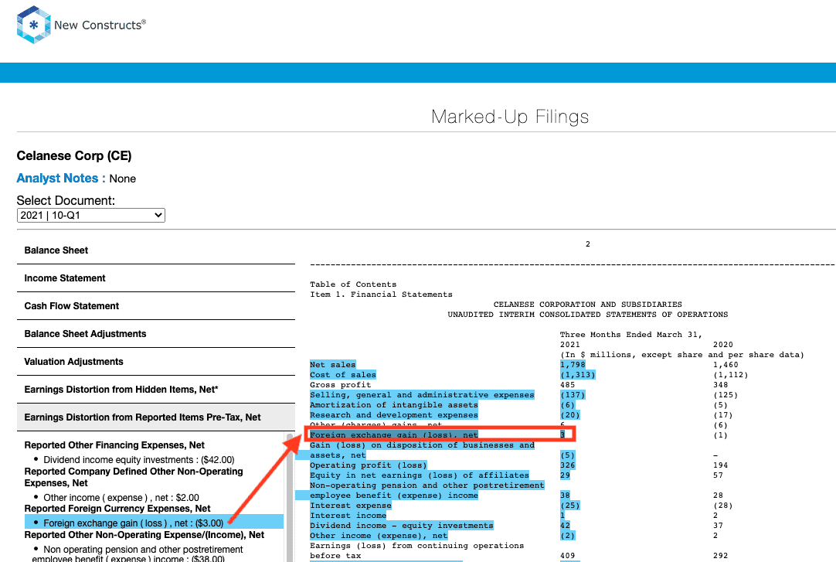Click Selling, general and administrative expenses line

pos(422,395)
